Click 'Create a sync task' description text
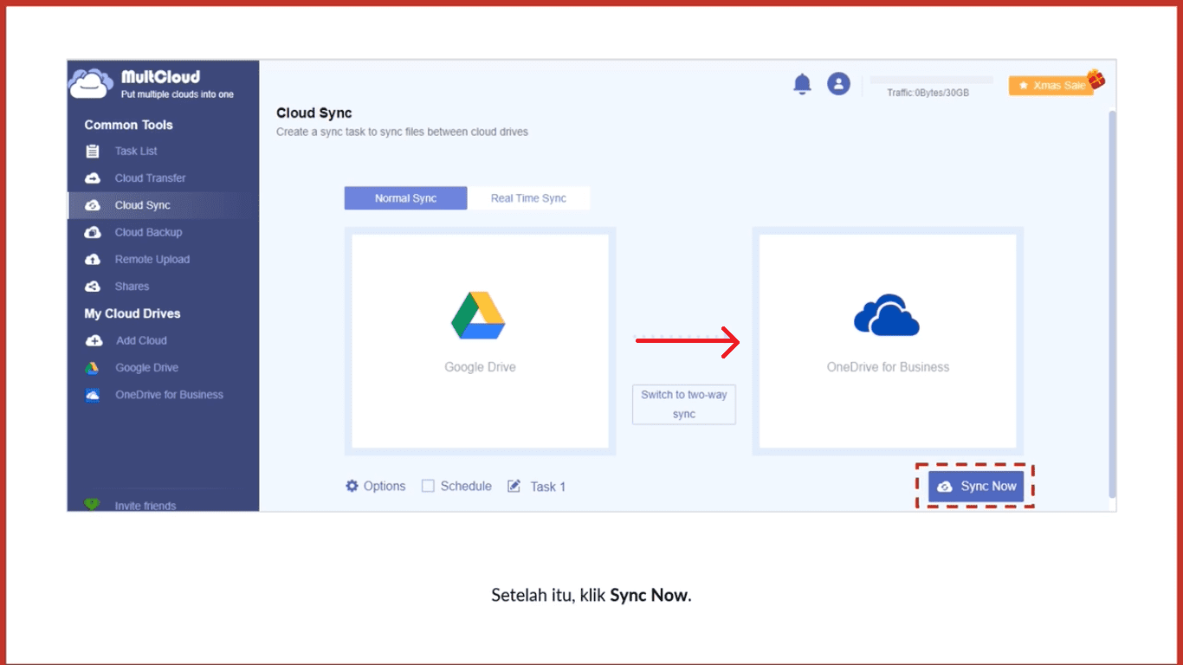 coord(402,132)
